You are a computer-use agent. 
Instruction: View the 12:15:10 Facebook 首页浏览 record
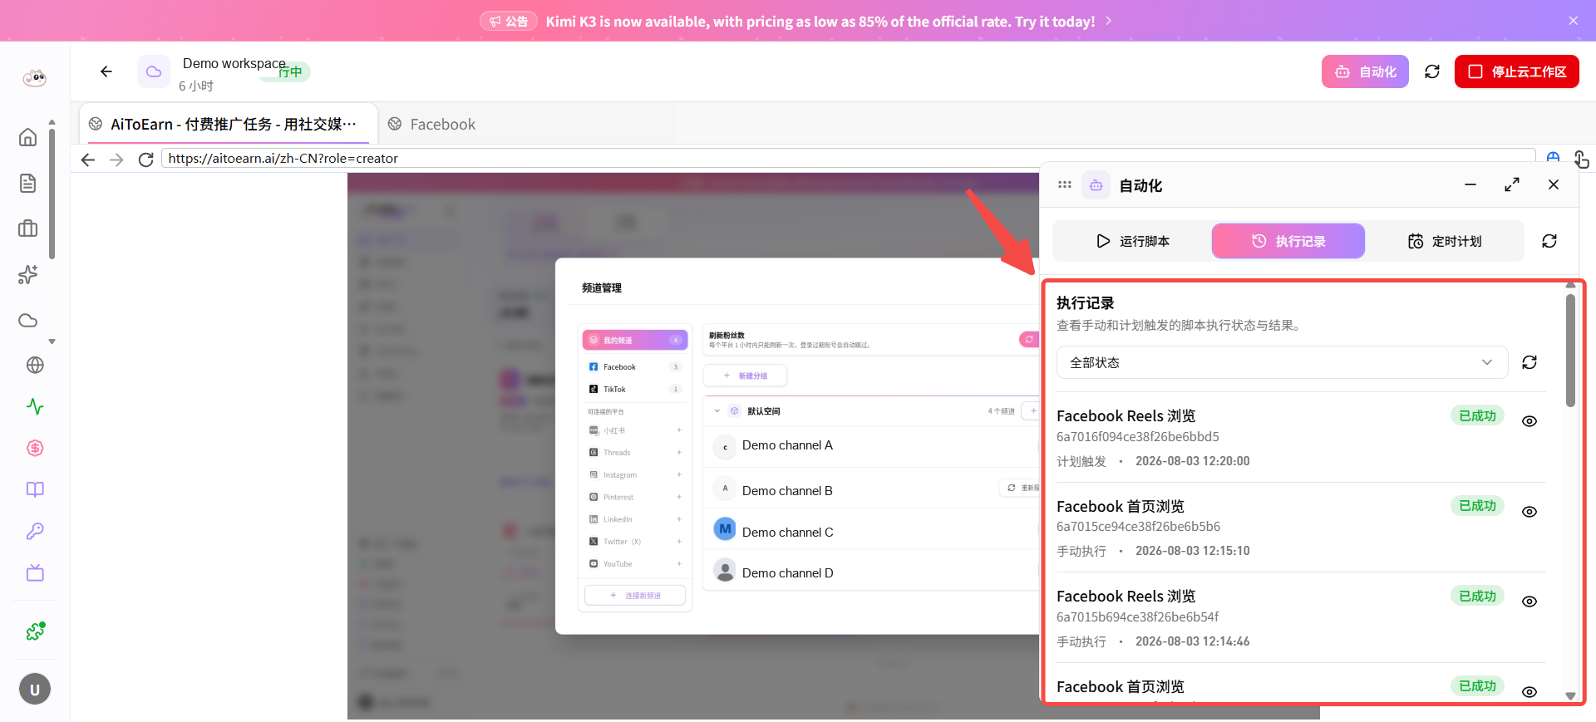(x=1529, y=512)
